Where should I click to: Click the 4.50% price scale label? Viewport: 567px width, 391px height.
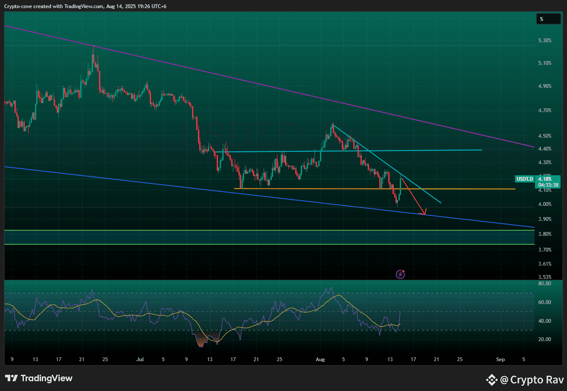pyautogui.click(x=545, y=136)
